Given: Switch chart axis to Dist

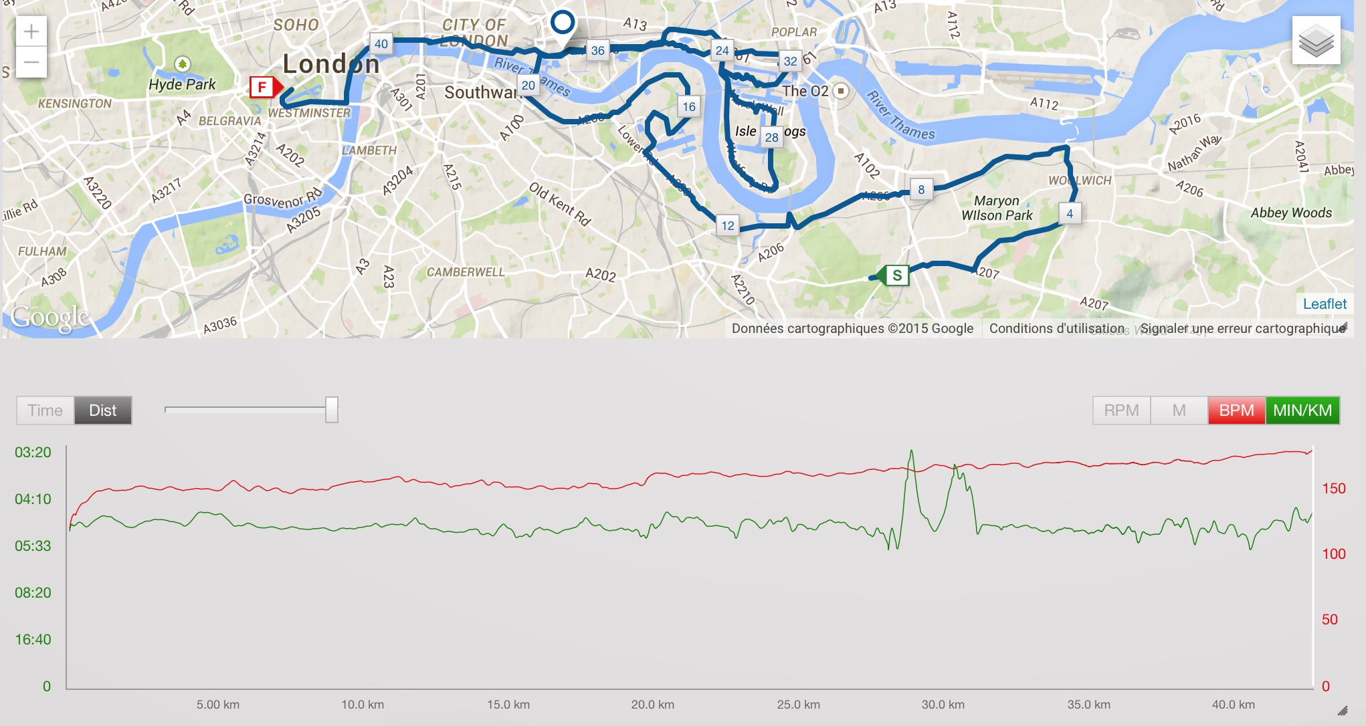Looking at the screenshot, I should click(x=102, y=410).
